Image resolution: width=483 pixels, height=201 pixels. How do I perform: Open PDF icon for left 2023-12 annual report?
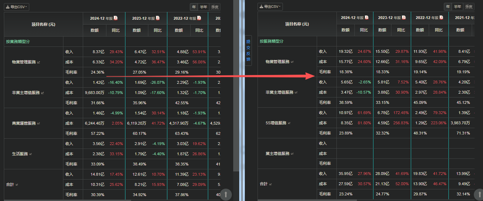158,18
